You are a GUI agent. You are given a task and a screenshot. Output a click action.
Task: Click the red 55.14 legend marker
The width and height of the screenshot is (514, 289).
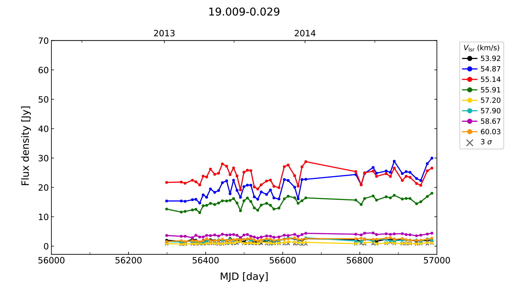(x=470, y=79)
